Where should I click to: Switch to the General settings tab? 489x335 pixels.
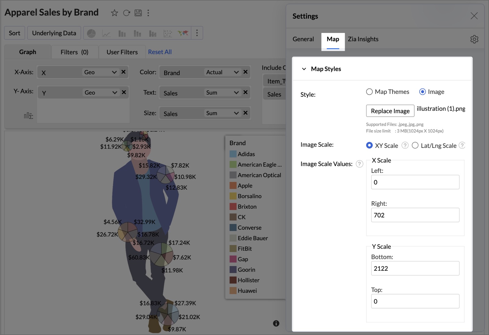pos(303,39)
